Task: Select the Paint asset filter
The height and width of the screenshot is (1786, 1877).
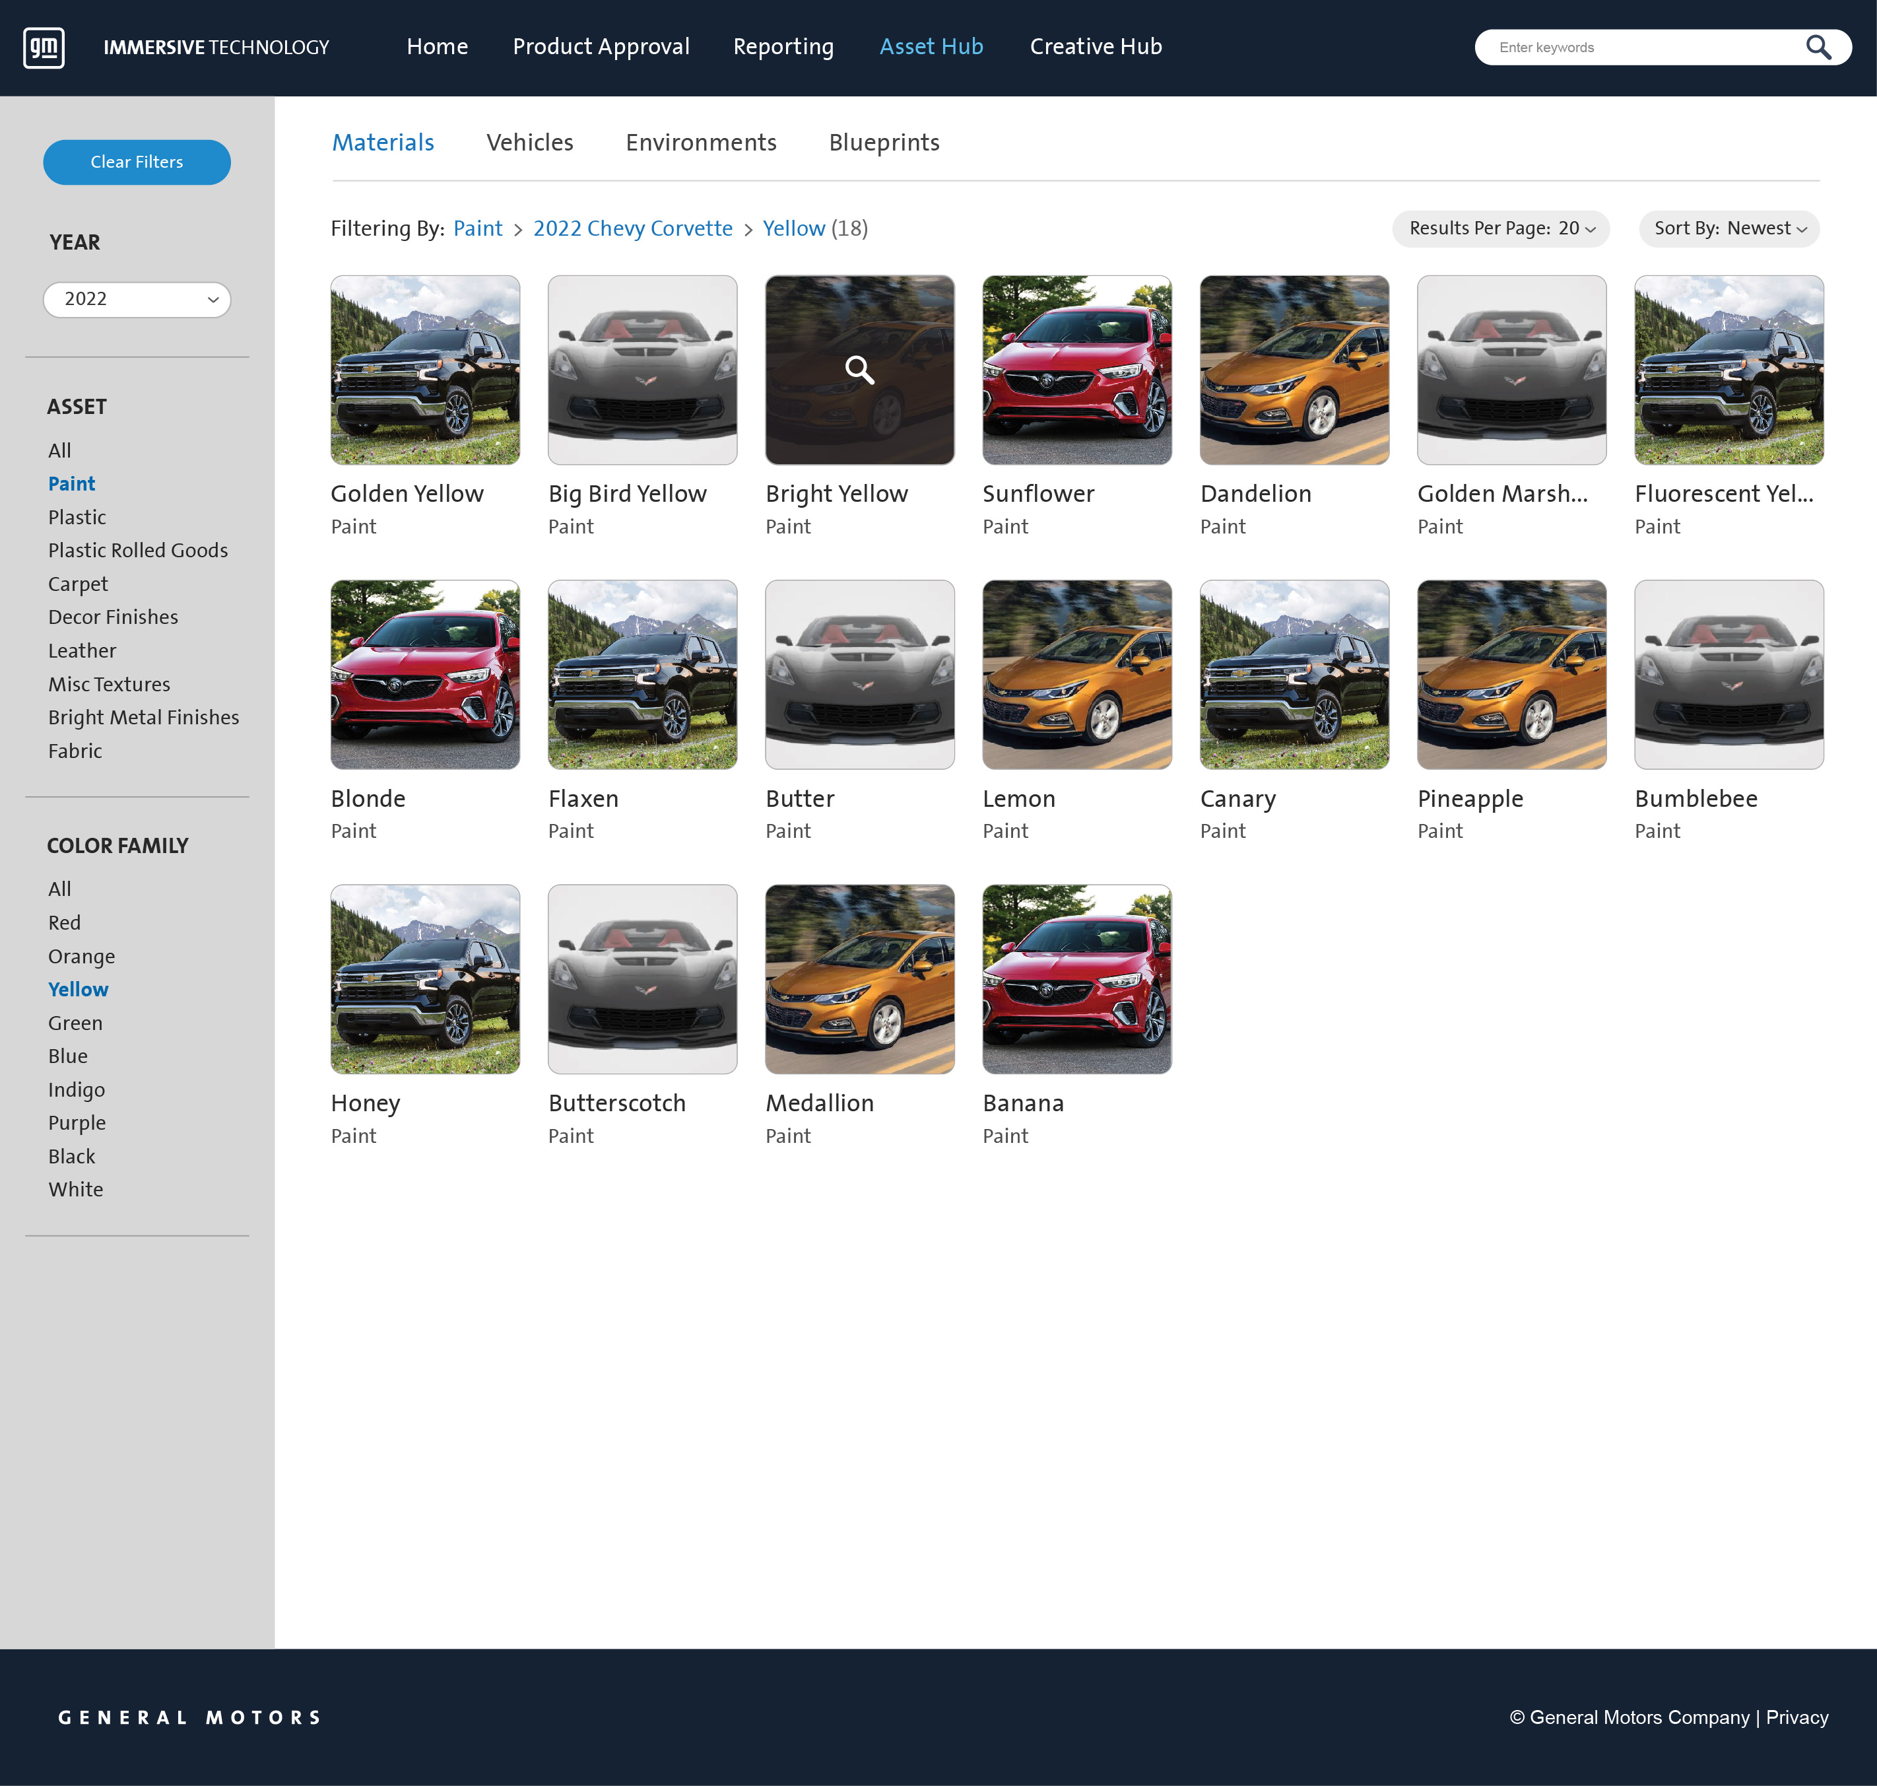Action: (71, 483)
